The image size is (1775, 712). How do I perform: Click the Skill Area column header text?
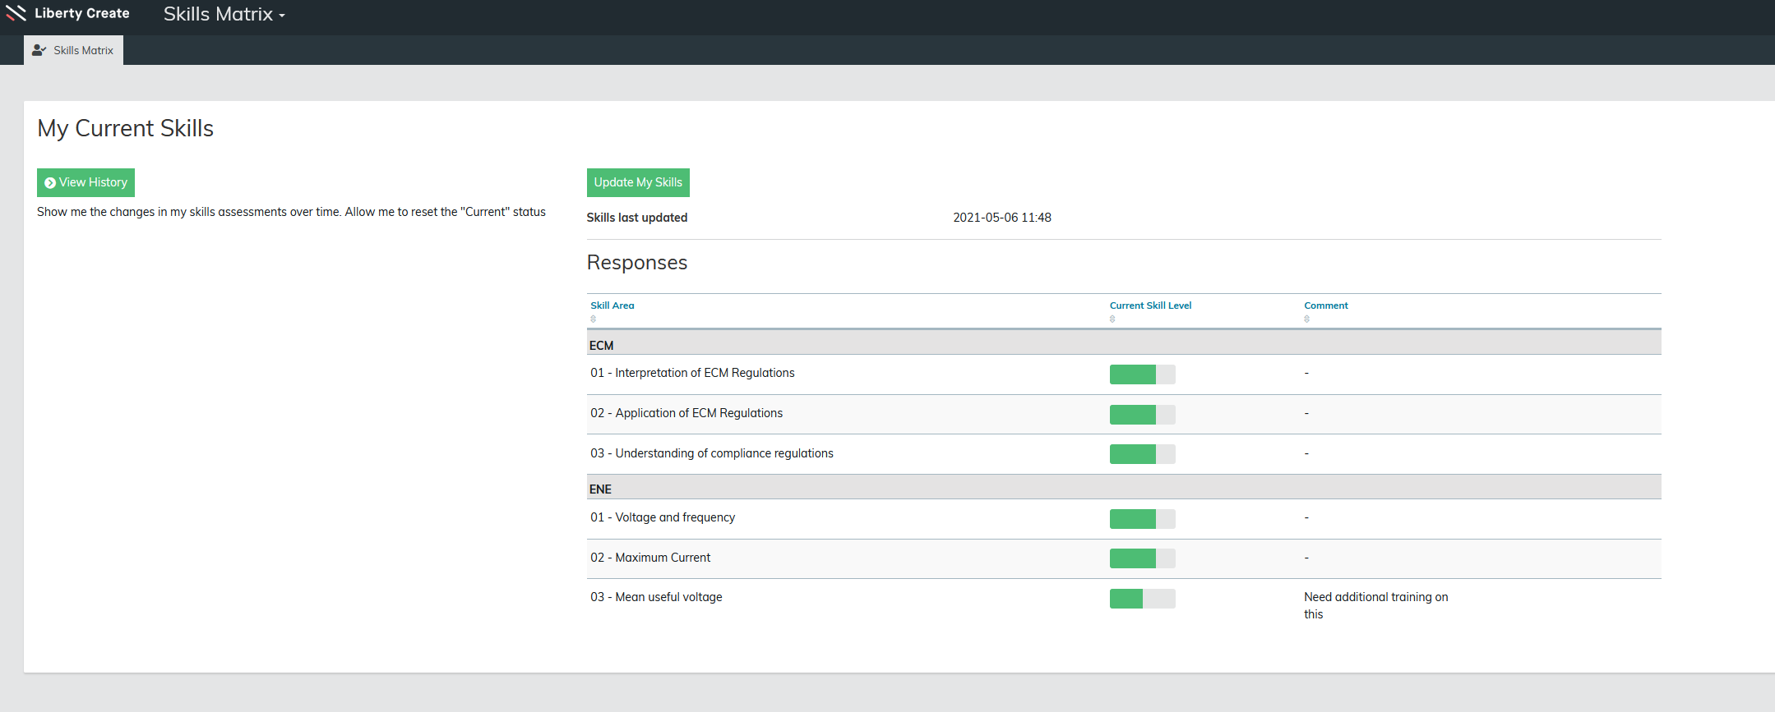click(x=612, y=305)
